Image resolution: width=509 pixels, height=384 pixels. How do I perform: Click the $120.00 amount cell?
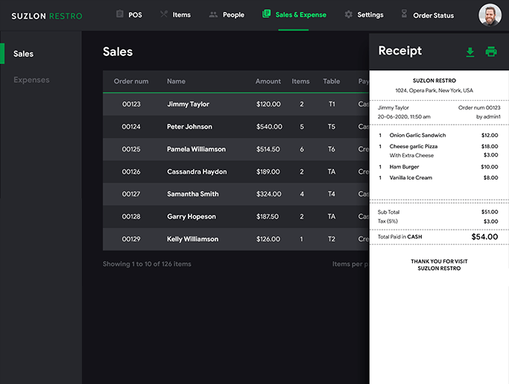(x=268, y=104)
